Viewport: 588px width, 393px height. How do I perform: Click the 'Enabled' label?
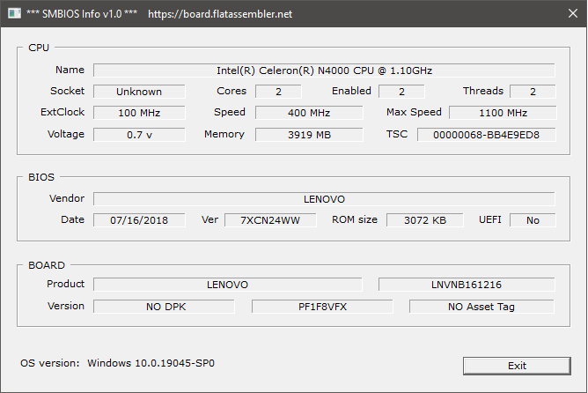pyautogui.click(x=351, y=91)
